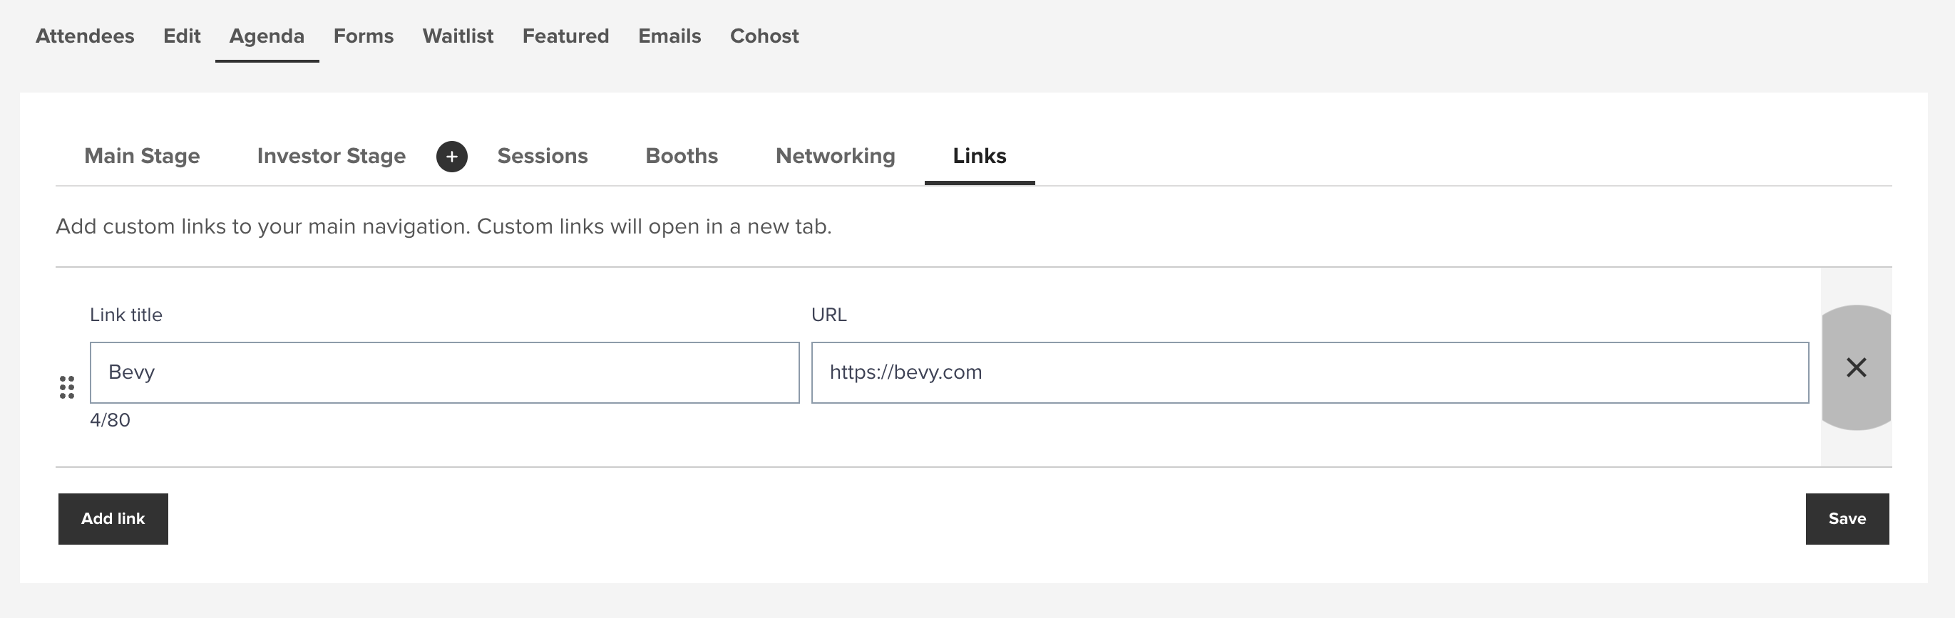
Task: Select the Links sub-tab
Action: pos(979,155)
